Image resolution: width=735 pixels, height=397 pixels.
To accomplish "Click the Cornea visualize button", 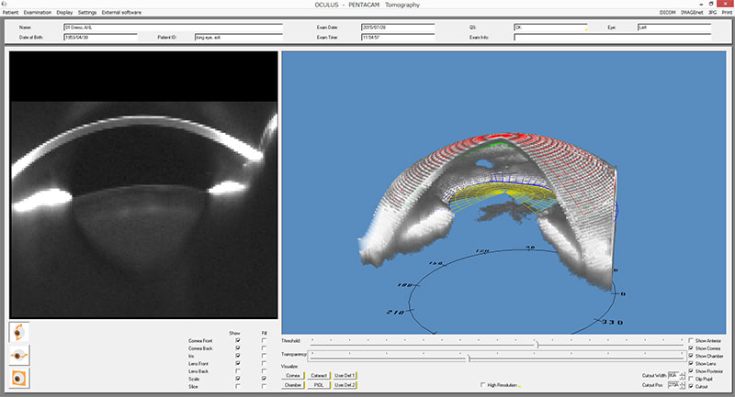I will pos(293,376).
